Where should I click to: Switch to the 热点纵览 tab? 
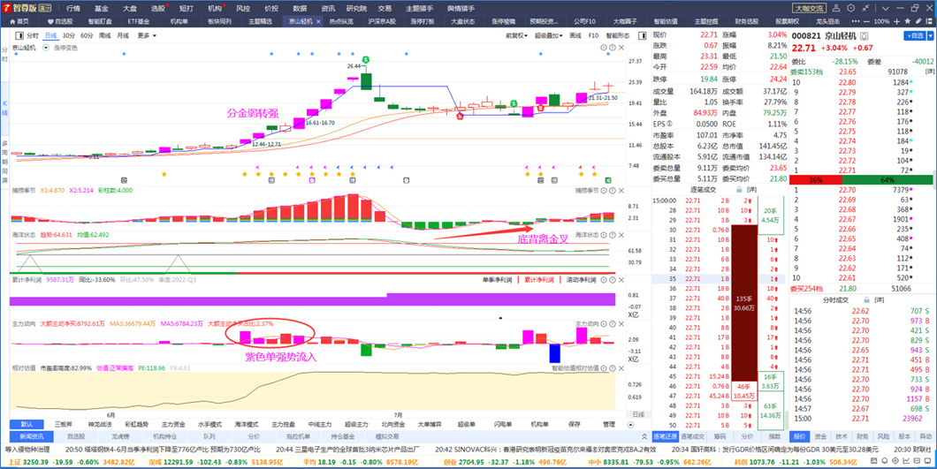(341, 21)
